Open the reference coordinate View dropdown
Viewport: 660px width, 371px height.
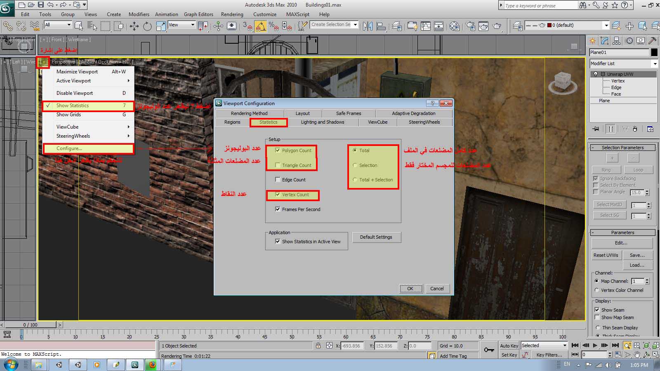coord(181,25)
